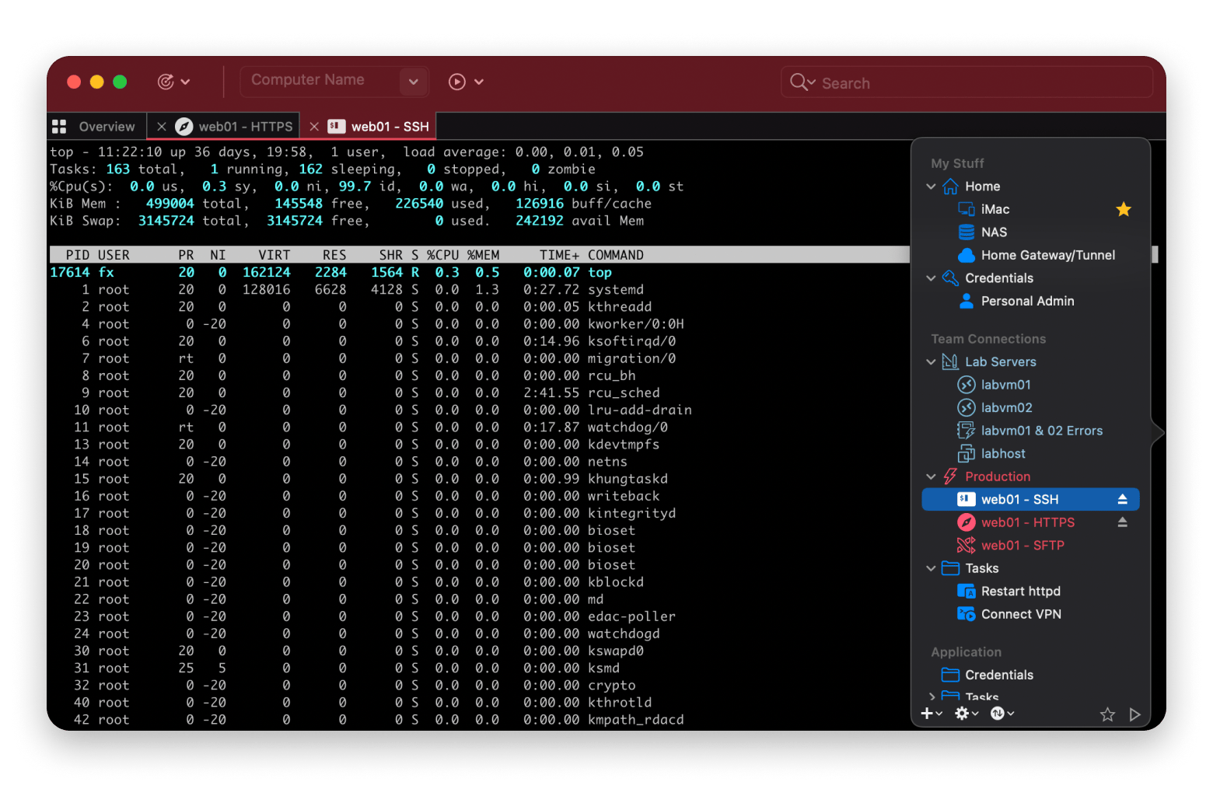Toggle the yellow favorite star on iMac
Screen dimensions: 1213x796
pos(1123,209)
